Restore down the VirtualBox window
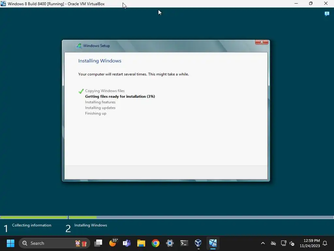The height and width of the screenshot is (251, 334). click(311, 4)
